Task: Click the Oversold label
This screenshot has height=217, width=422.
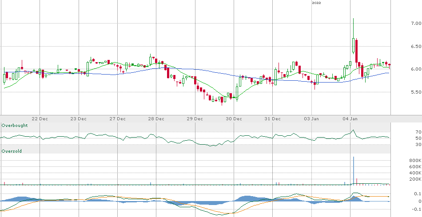Action: [12, 151]
